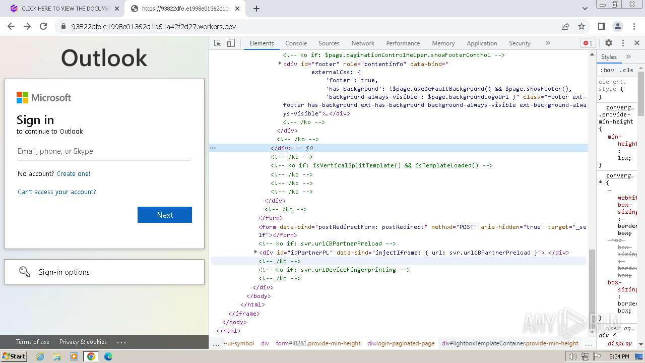Open File Explorer from taskbar
This screenshot has width=645, height=363.
(x=57, y=356)
